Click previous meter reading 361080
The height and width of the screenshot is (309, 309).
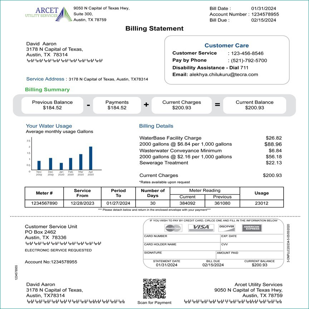tap(222, 203)
